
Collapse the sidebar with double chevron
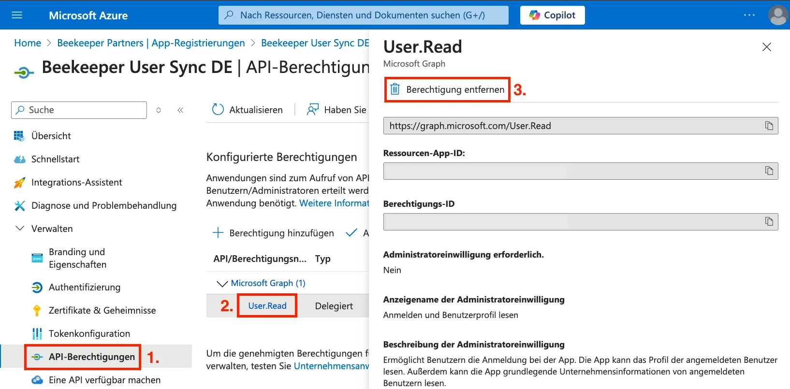point(180,110)
